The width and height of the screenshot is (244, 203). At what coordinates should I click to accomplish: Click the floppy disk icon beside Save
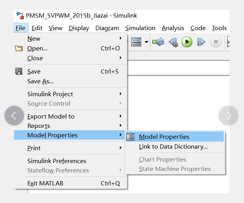point(19,71)
